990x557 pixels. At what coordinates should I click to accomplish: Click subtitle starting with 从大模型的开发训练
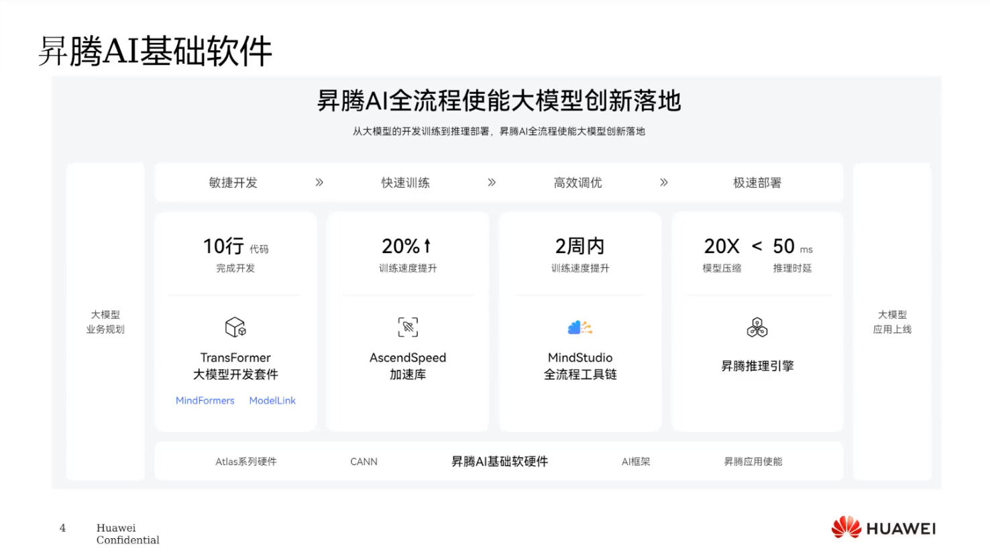499,132
